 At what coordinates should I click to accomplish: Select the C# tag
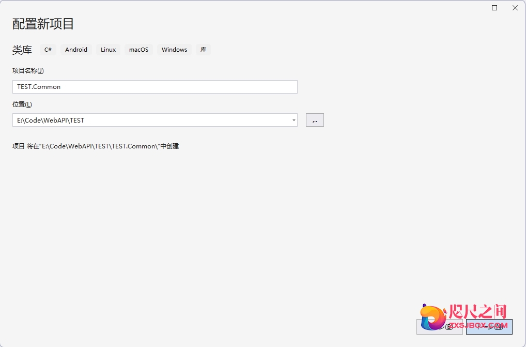tap(48, 50)
